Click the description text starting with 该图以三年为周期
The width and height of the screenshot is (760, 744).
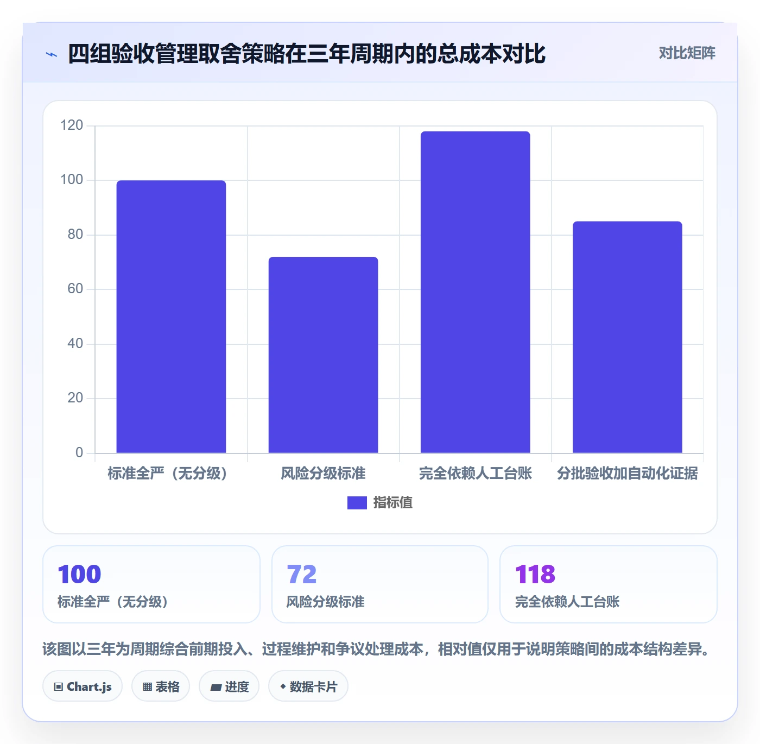pos(376,650)
